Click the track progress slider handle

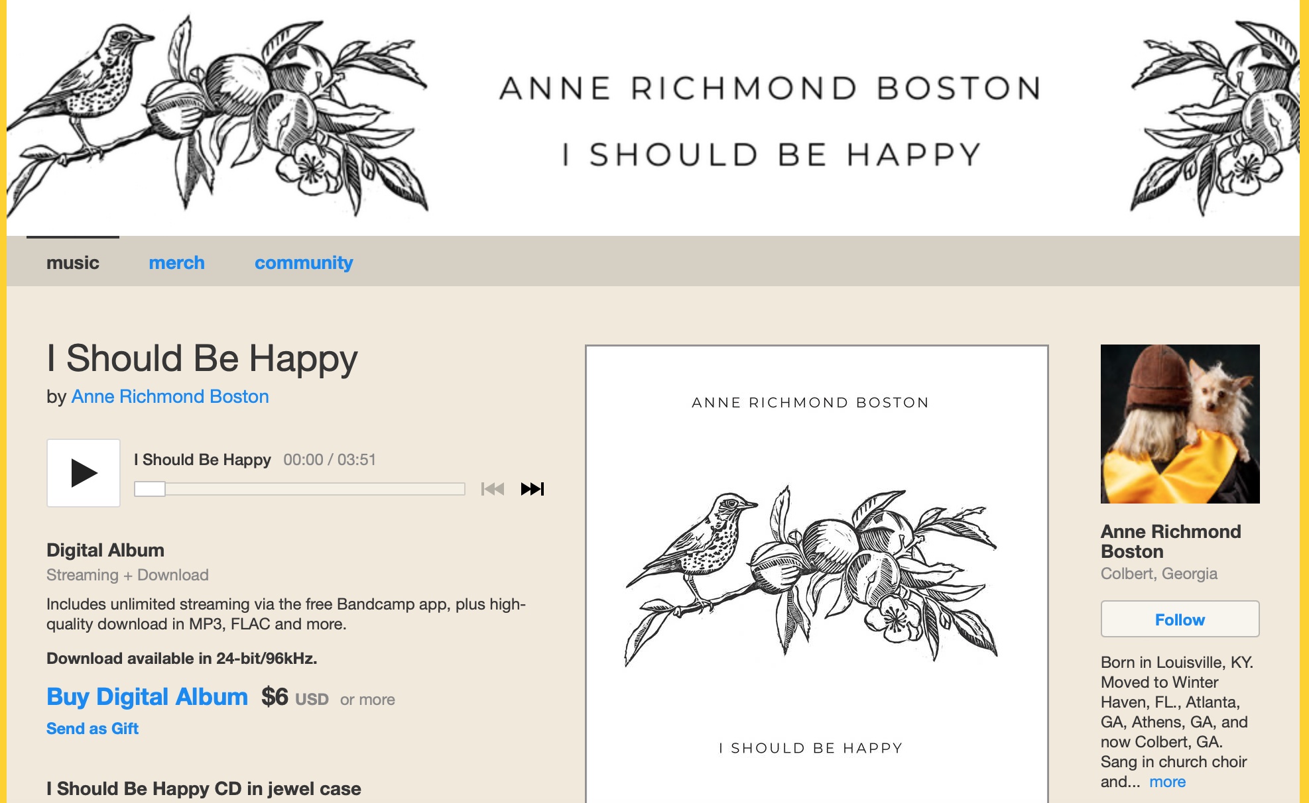[x=150, y=489]
